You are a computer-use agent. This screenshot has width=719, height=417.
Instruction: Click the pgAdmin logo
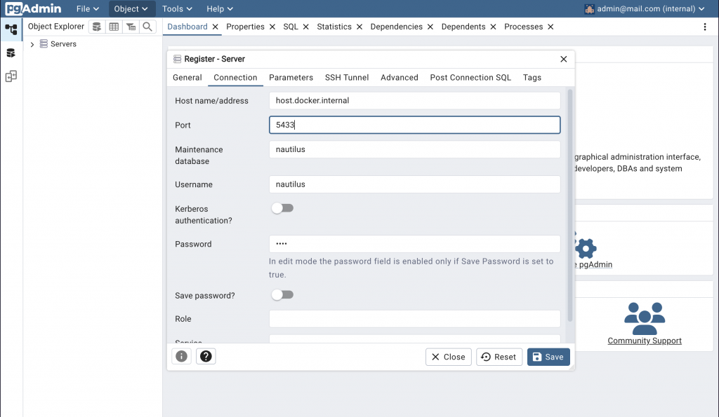tap(33, 8)
